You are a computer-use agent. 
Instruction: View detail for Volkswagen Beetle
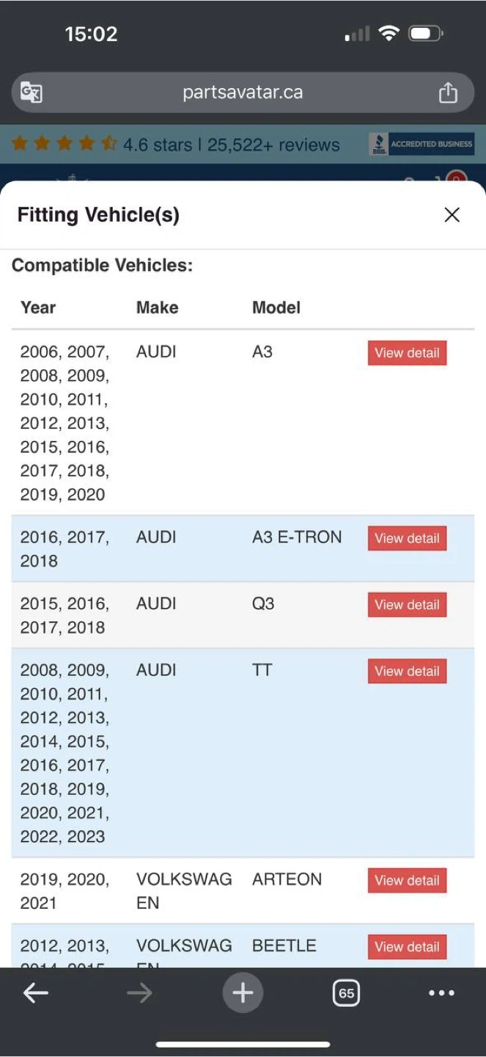(407, 947)
